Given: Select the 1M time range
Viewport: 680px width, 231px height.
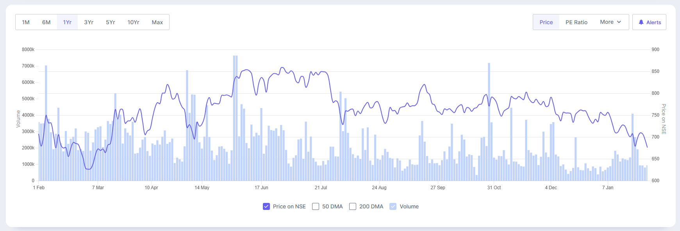Looking at the screenshot, I should (x=26, y=22).
